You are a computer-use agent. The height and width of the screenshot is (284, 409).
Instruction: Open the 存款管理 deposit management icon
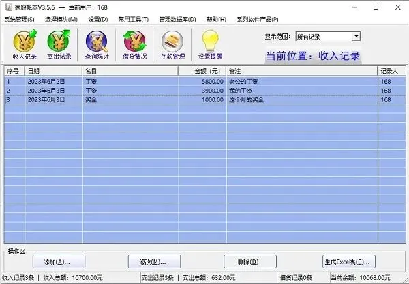[172, 44]
